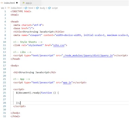Click the cube icon before script breadcrumb
The width and height of the screenshot is (129, 118).
pyautogui.click(x=50, y=8)
